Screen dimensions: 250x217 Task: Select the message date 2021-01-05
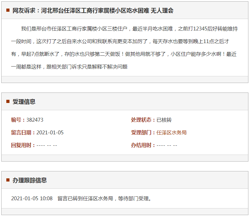[x=50, y=132]
